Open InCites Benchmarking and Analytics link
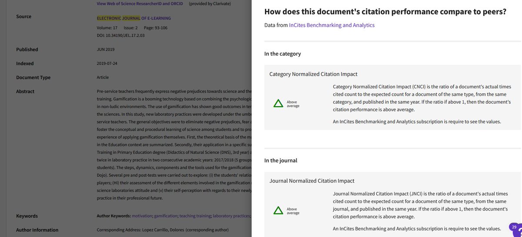Viewport: 522px width, 237px height. coord(331,25)
